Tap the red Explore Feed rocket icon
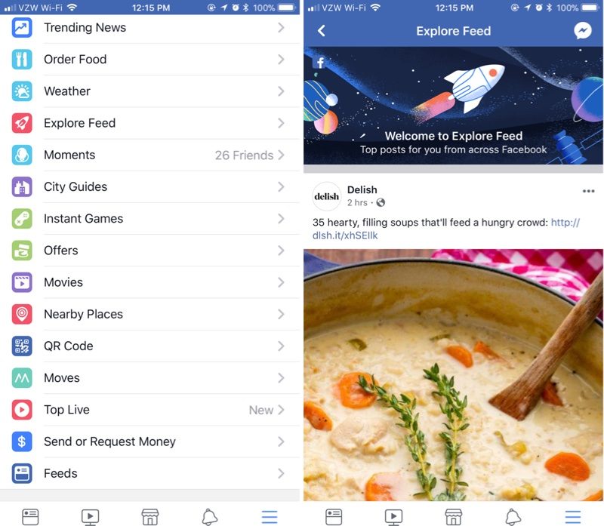The height and width of the screenshot is (526, 604). point(22,123)
